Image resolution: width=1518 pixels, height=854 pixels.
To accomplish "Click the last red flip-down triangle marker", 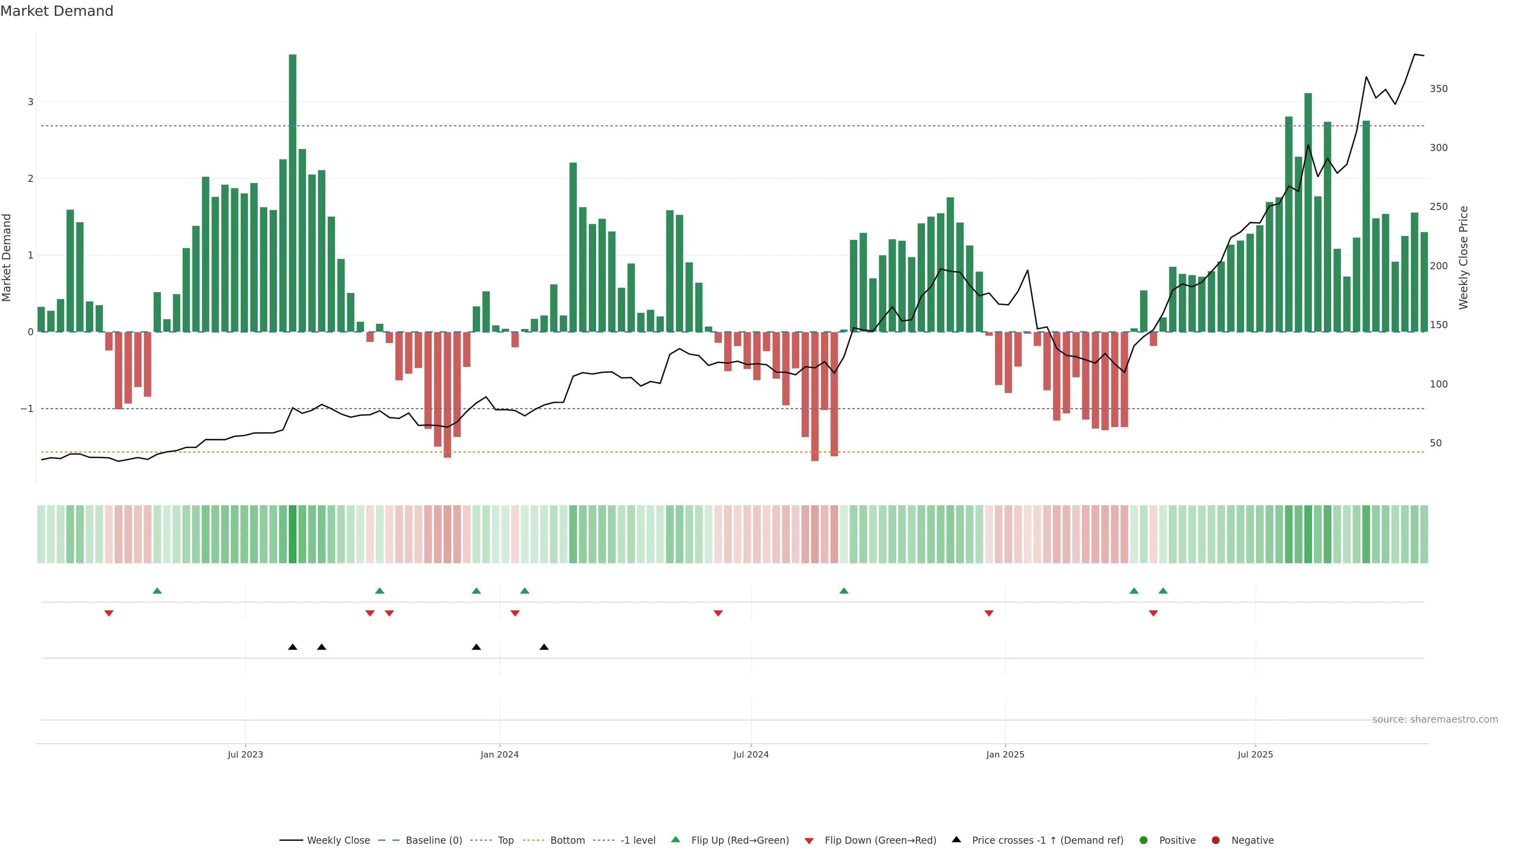I will [x=1153, y=614].
